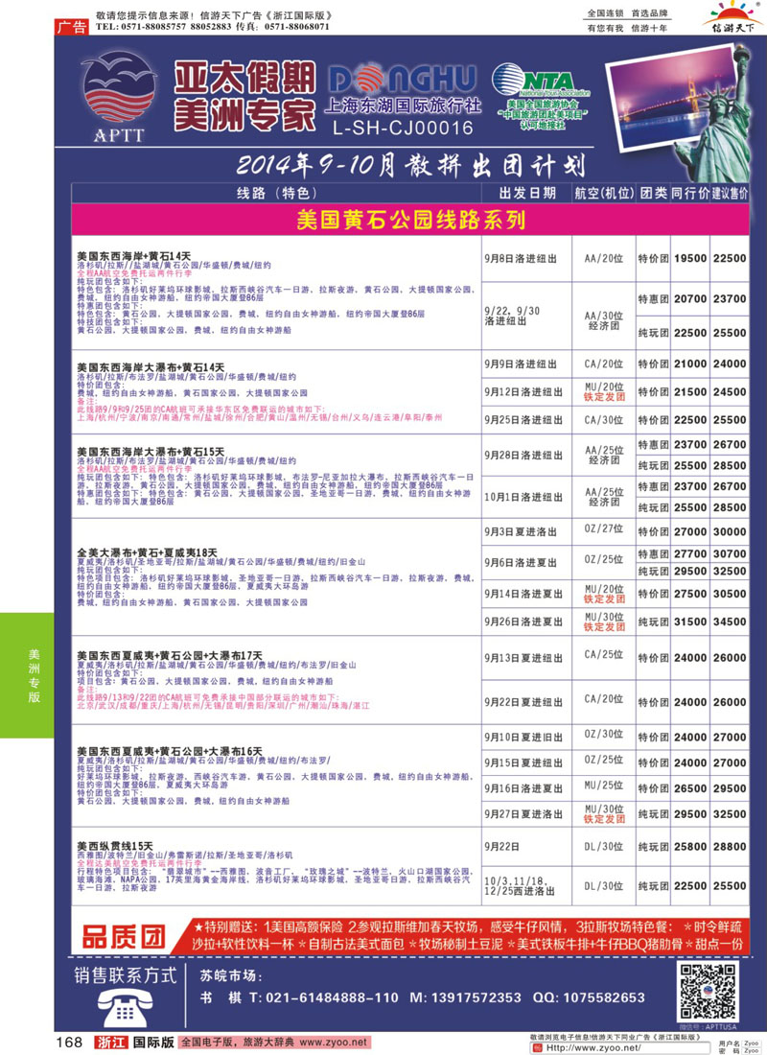
Task: Select route 全美大瀑布+黄石+夏威夷18天
Action: click(x=147, y=552)
